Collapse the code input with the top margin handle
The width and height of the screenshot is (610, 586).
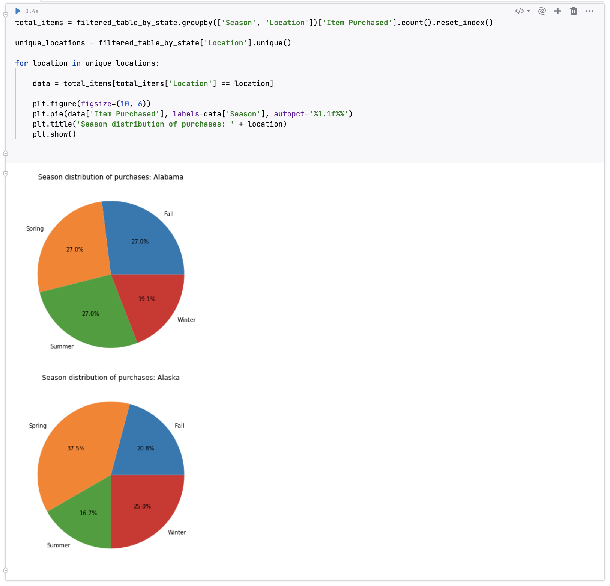[x=5, y=14]
